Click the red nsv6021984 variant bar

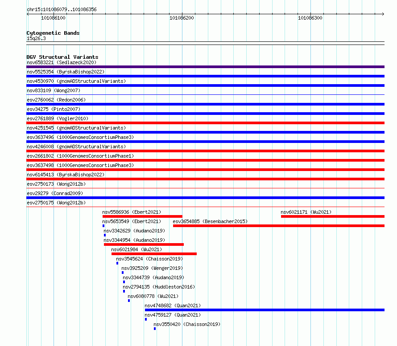(x=154, y=254)
